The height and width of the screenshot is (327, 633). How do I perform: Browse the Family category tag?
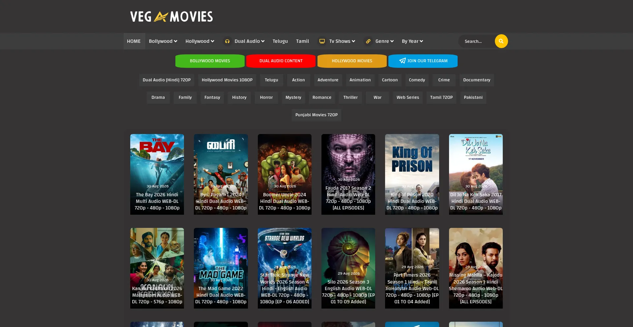coord(185,97)
